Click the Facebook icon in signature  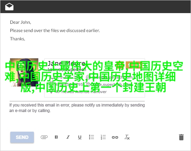(129, 65)
